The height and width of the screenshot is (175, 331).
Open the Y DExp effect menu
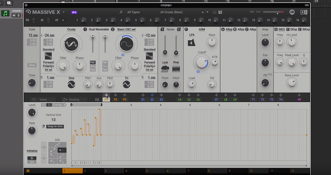(294, 29)
